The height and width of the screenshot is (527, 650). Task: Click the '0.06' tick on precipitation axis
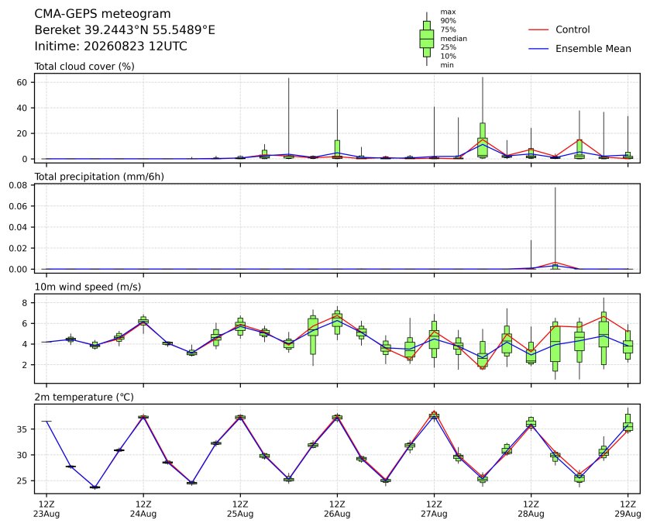19,206
